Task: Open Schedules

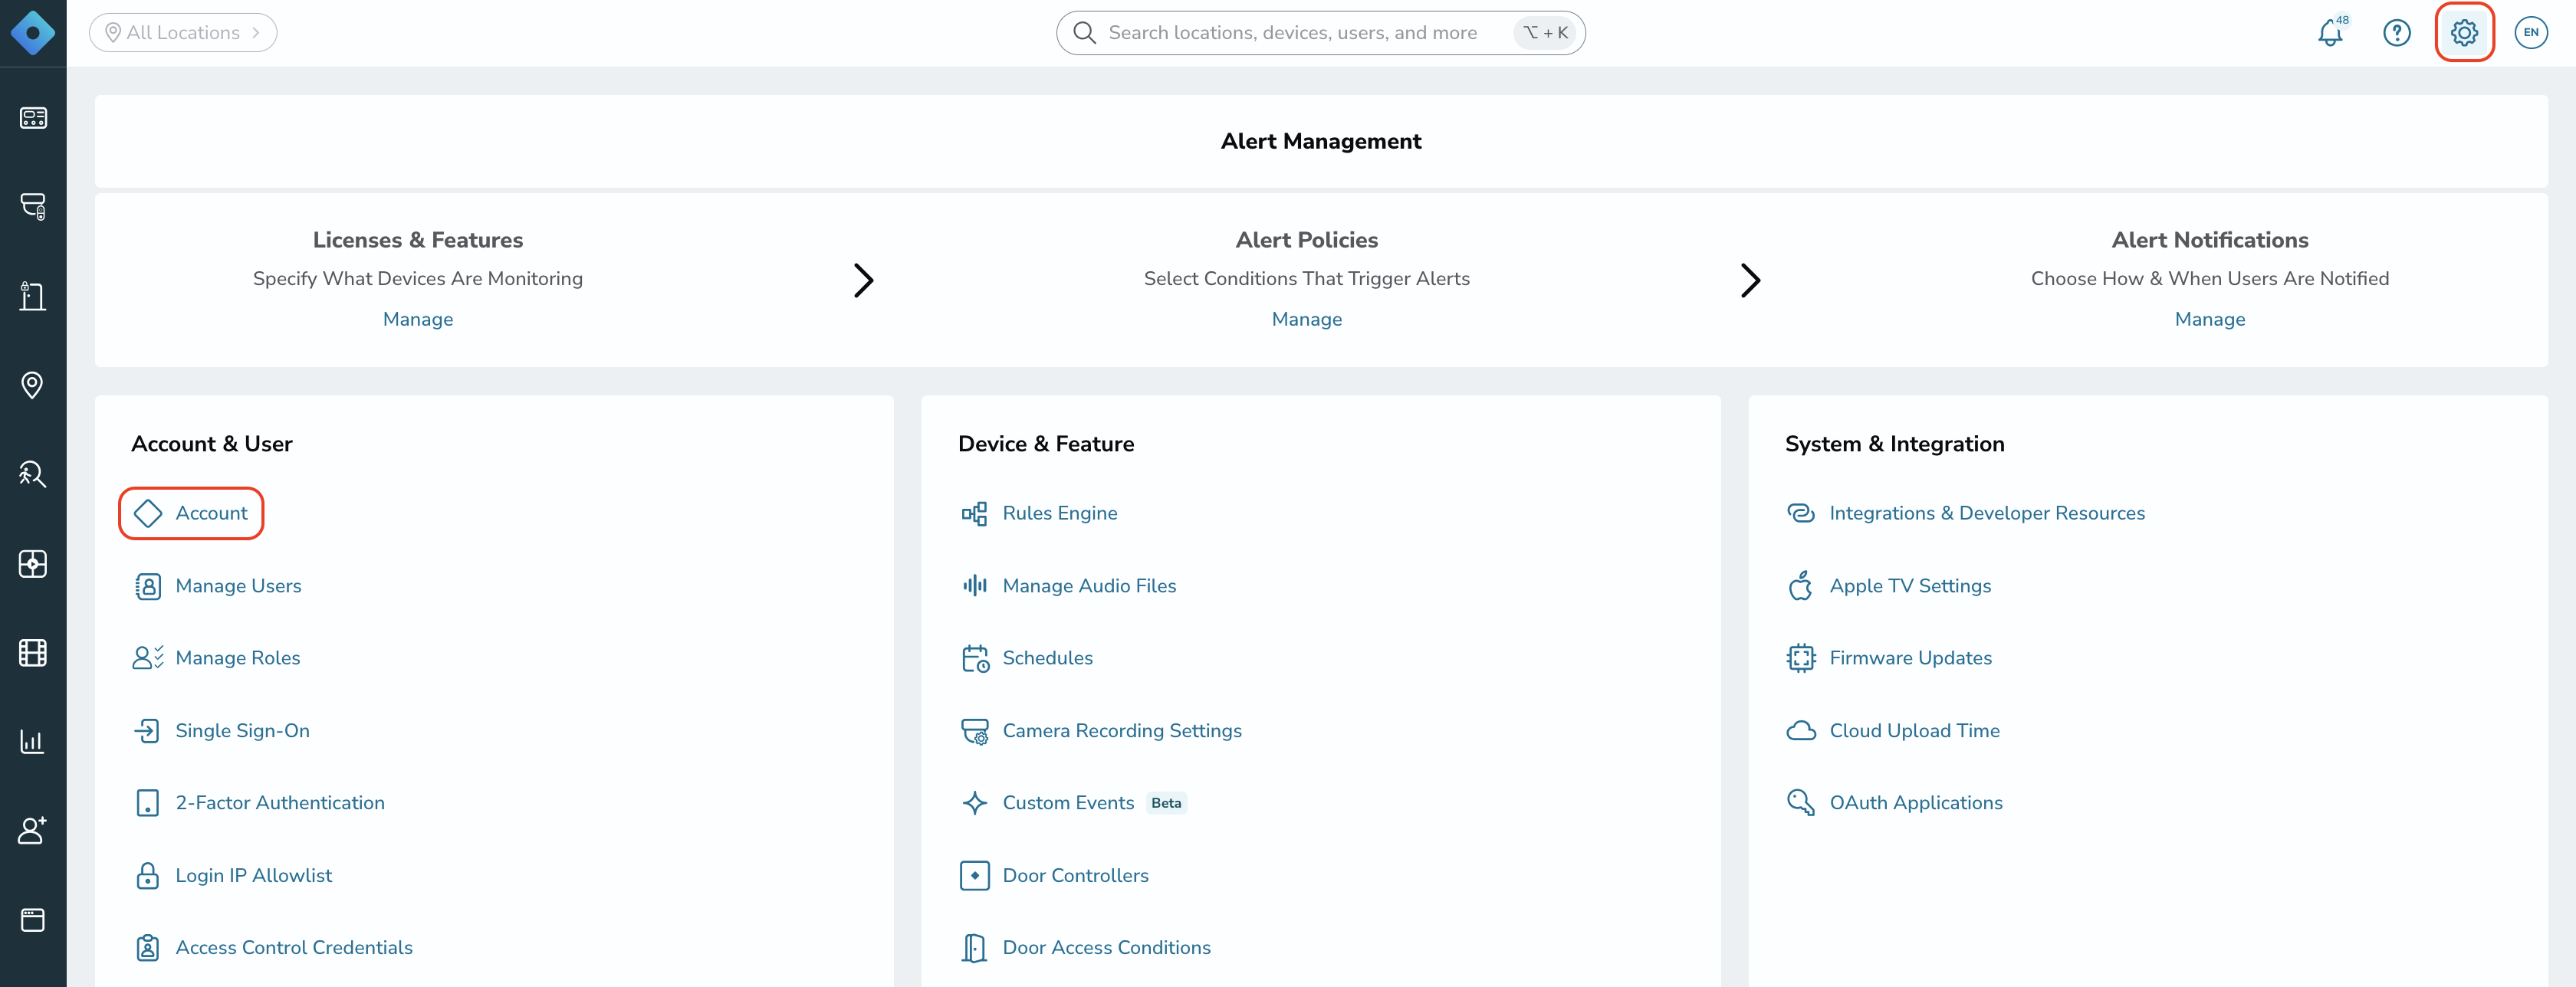Action: 1027,658
